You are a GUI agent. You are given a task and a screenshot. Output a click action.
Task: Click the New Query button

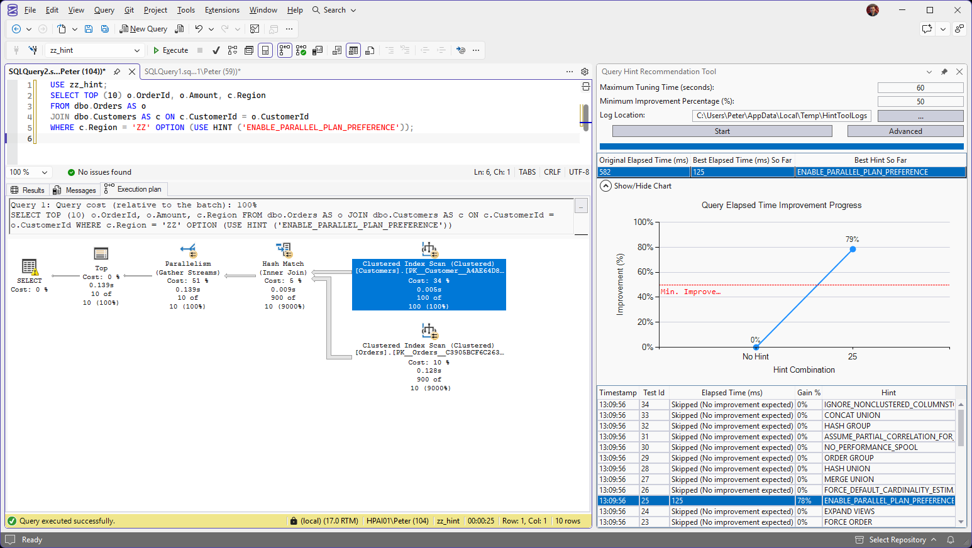144,29
